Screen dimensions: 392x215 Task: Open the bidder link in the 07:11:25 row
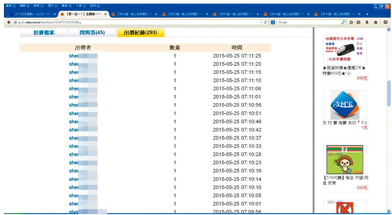click(83, 56)
